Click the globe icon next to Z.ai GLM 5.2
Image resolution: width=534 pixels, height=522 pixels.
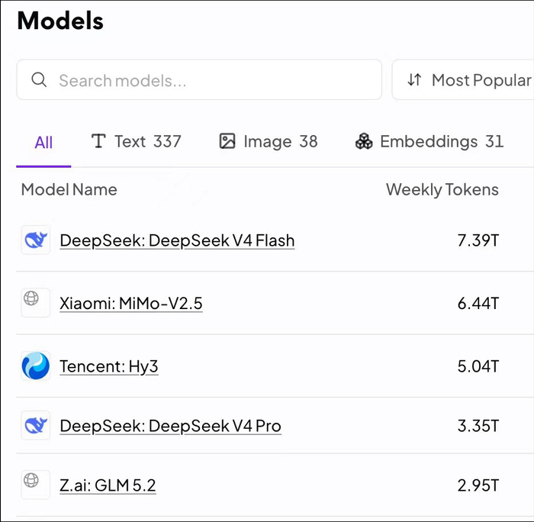tap(31, 481)
